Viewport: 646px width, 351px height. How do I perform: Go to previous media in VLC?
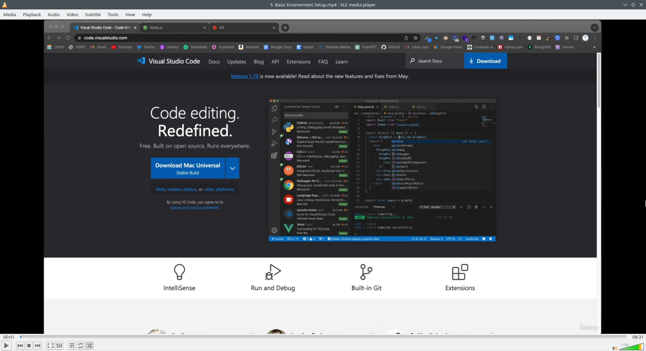pos(20,346)
